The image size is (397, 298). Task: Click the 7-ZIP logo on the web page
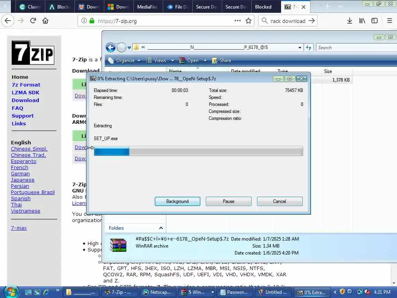(33, 53)
